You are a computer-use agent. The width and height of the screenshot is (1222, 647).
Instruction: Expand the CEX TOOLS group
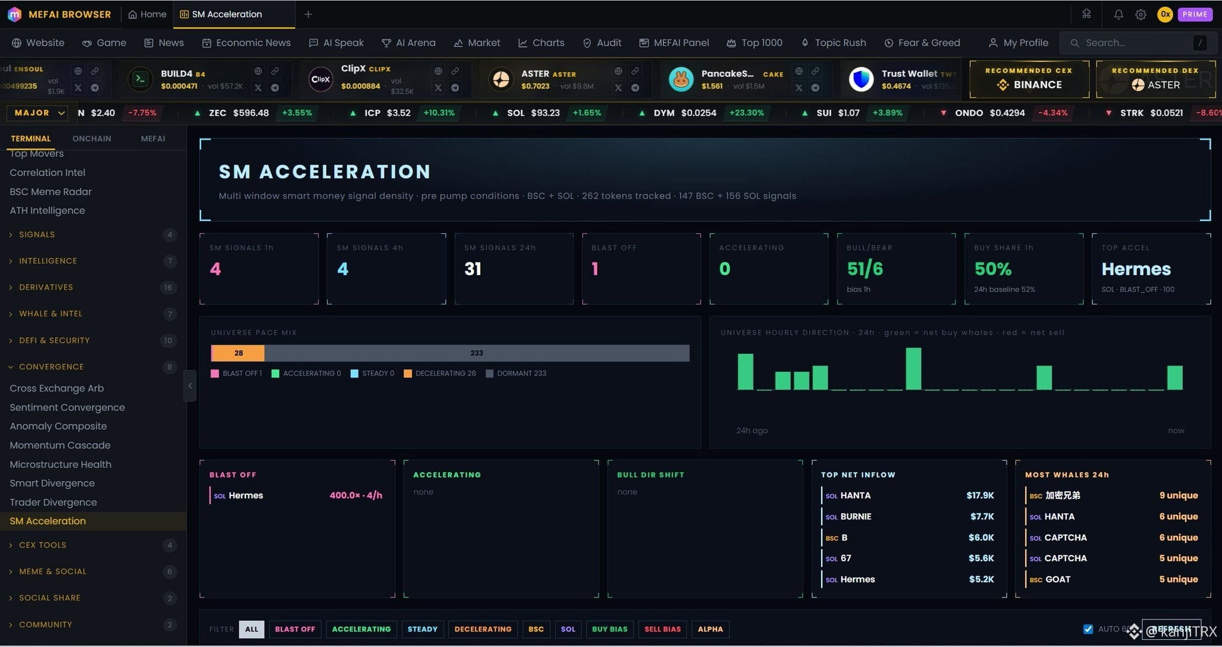click(93, 545)
